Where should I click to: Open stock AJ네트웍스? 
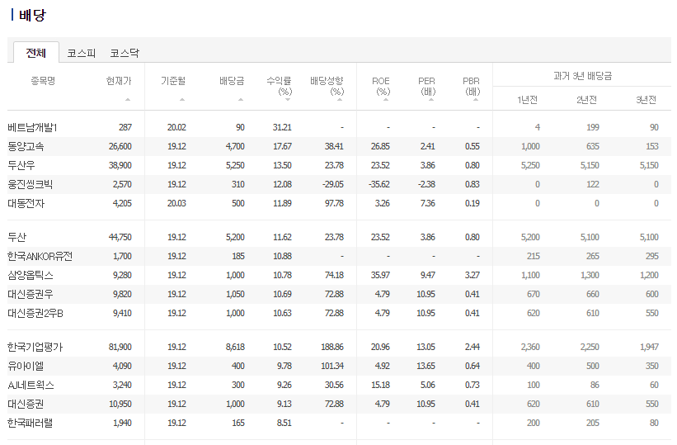[x=31, y=386]
